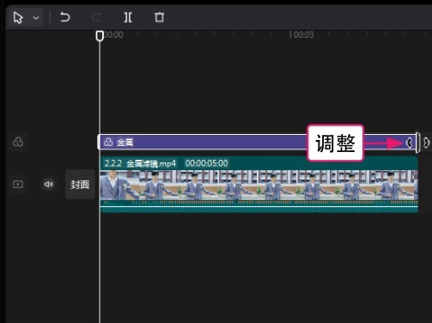Select the pointer selection tool
The width and height of the screenshot is (432, 323).
[x=18, y=18]
